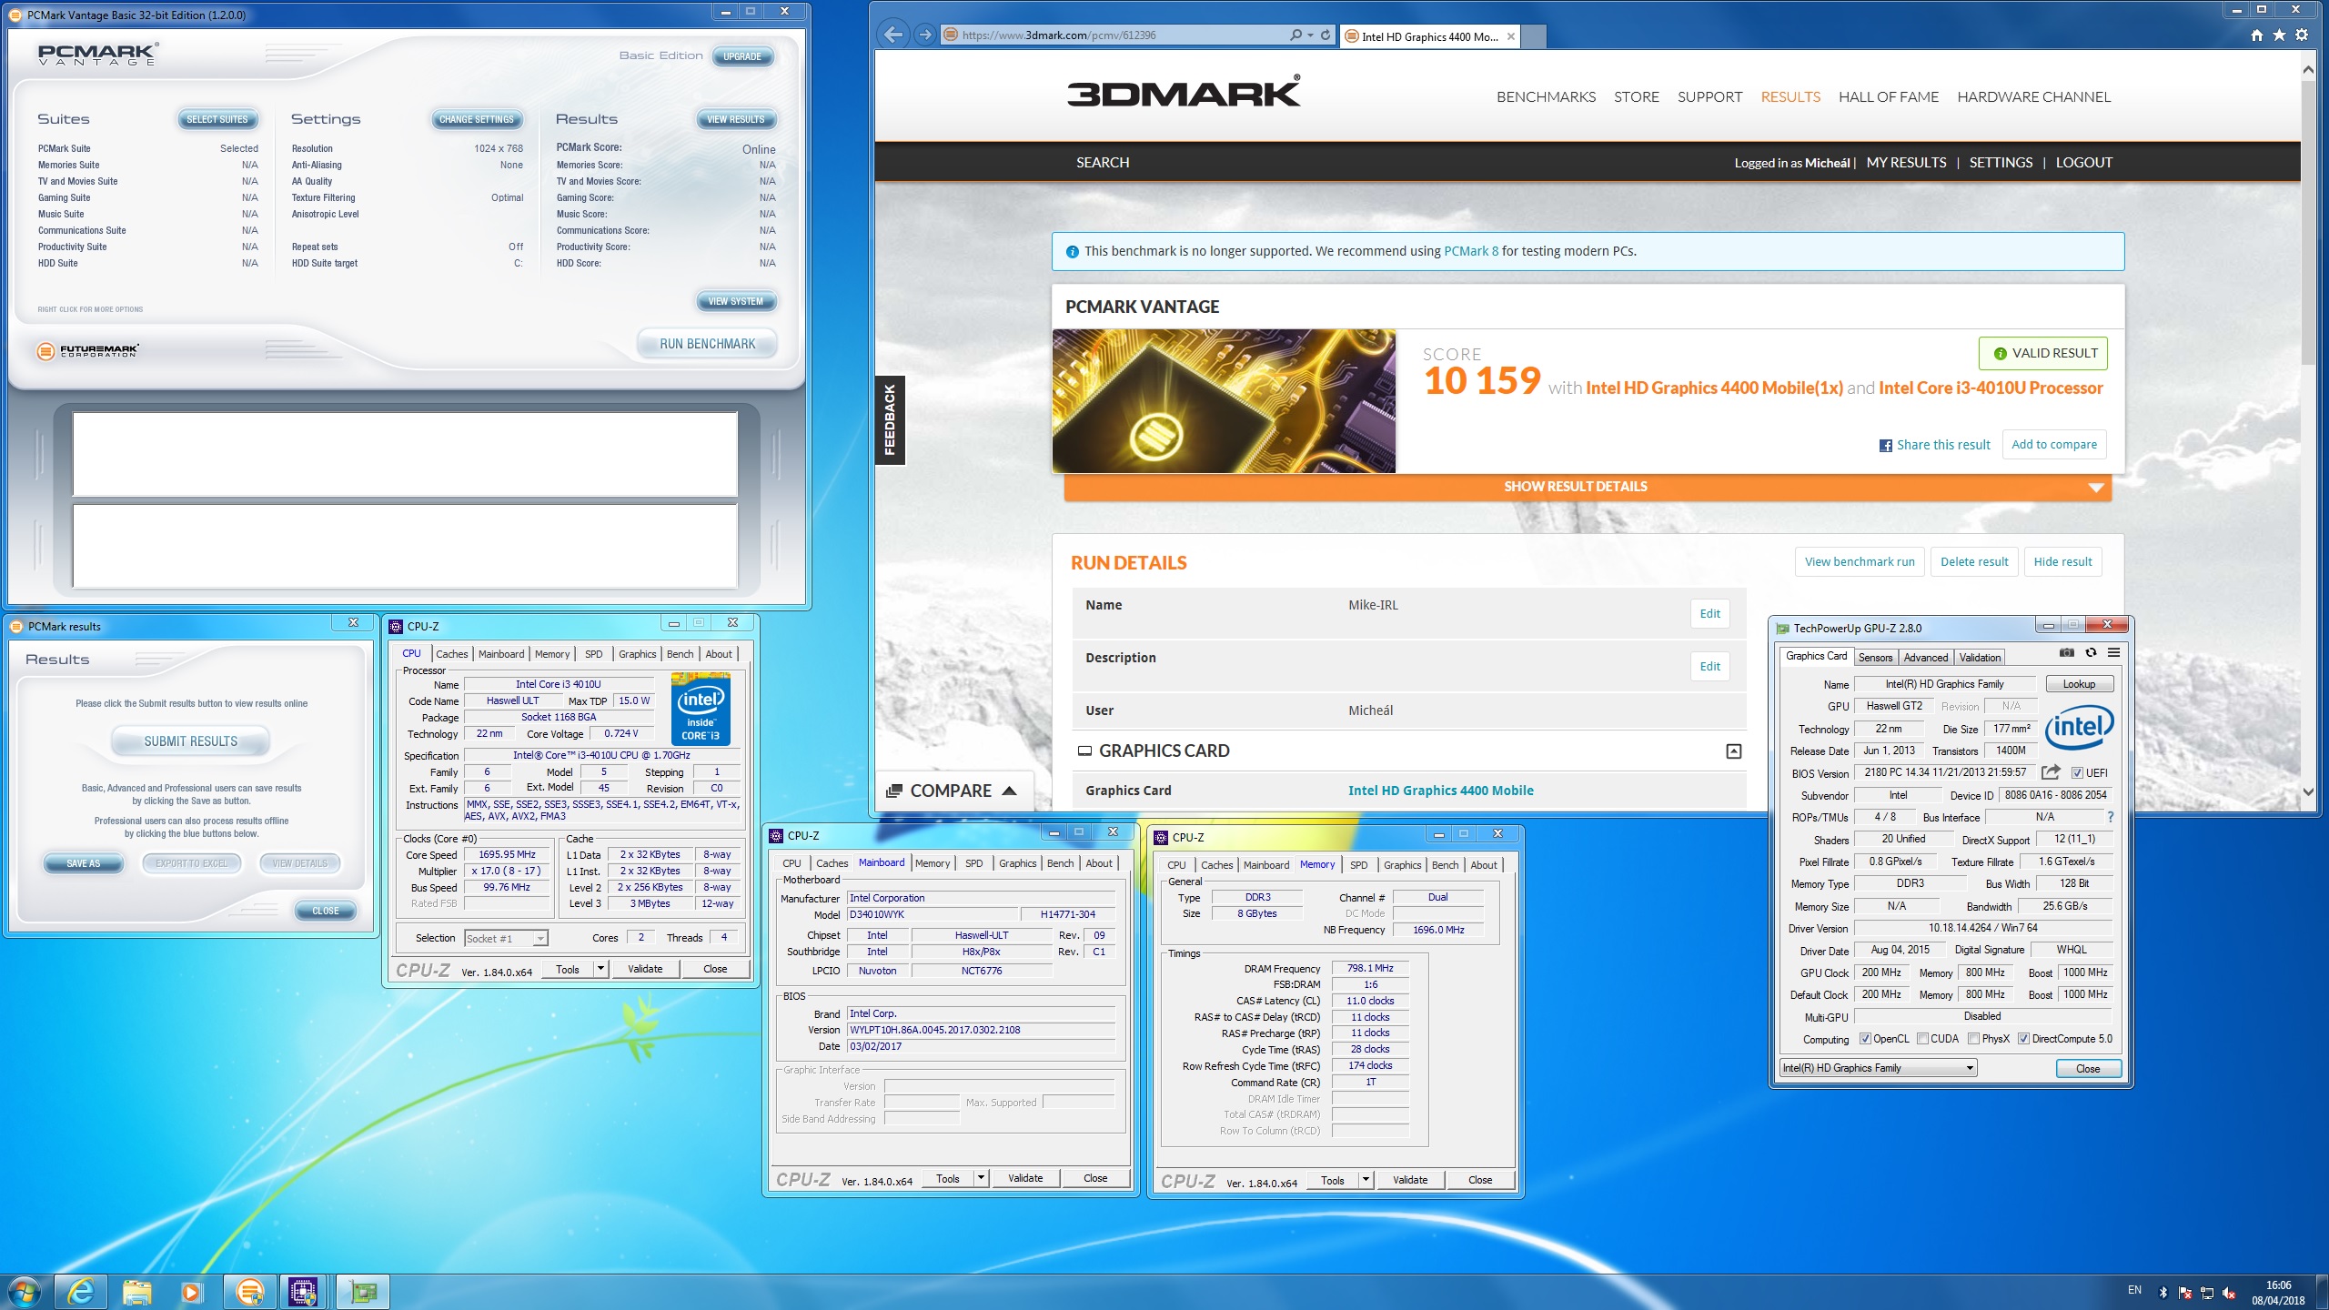
Task: Click the Feedback side tab on 3DMark page
Action: (x=890, y=420)
